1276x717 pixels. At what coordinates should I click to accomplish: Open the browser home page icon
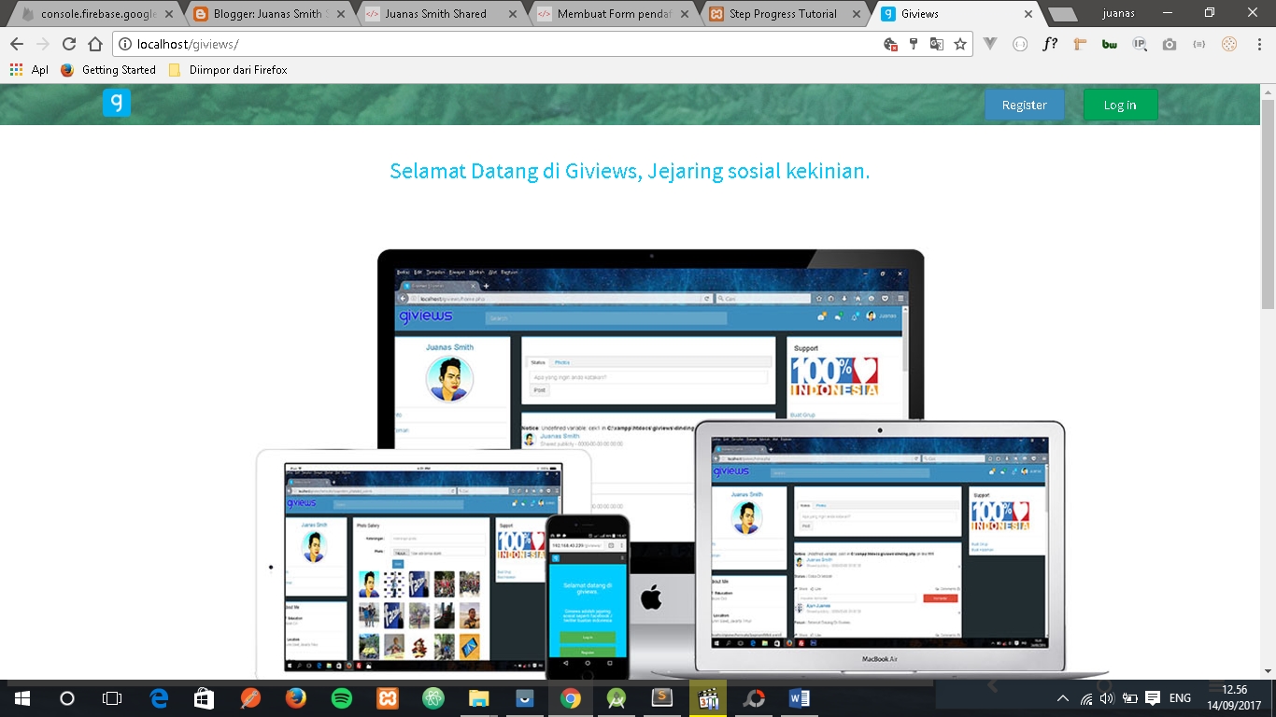pos(94,44)
